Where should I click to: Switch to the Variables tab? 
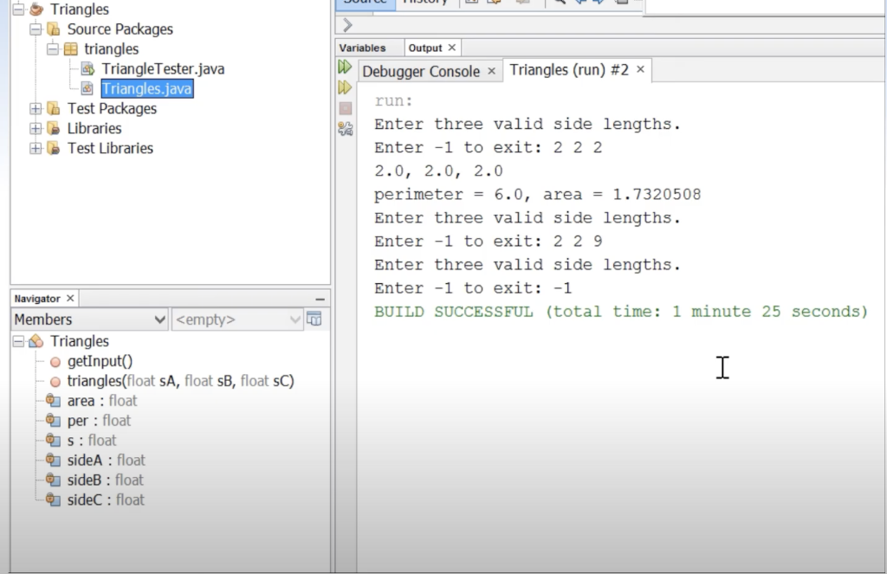(363, 48)
